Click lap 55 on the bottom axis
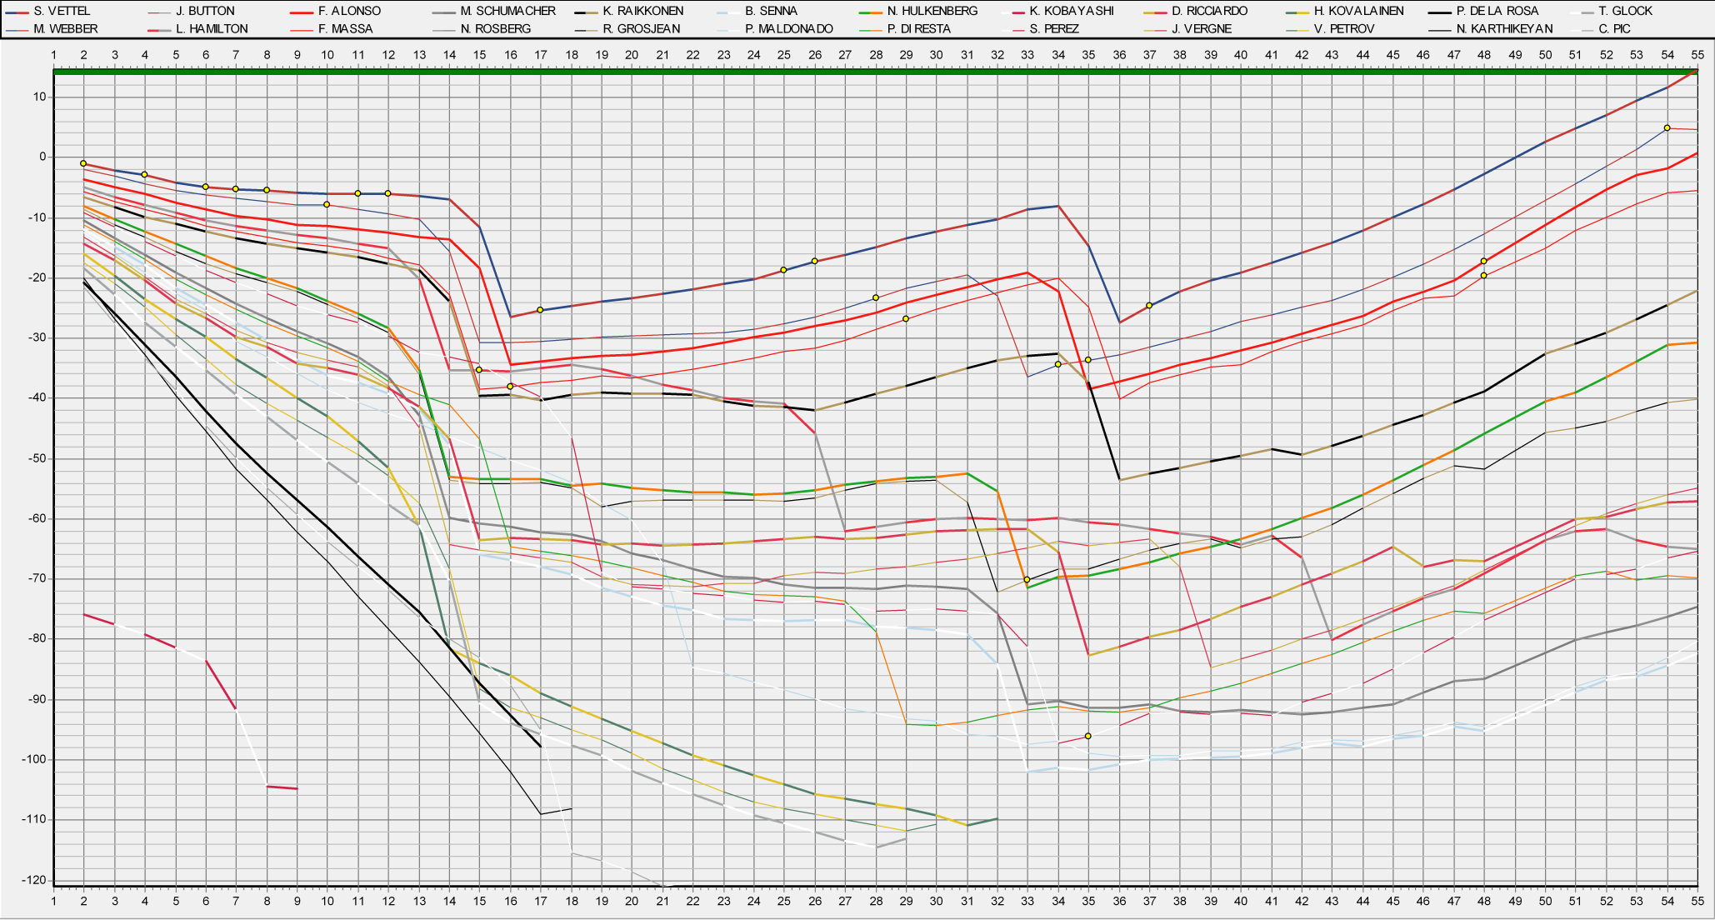The width and height of the screenshot is (1715, 920). [1697, 901]
